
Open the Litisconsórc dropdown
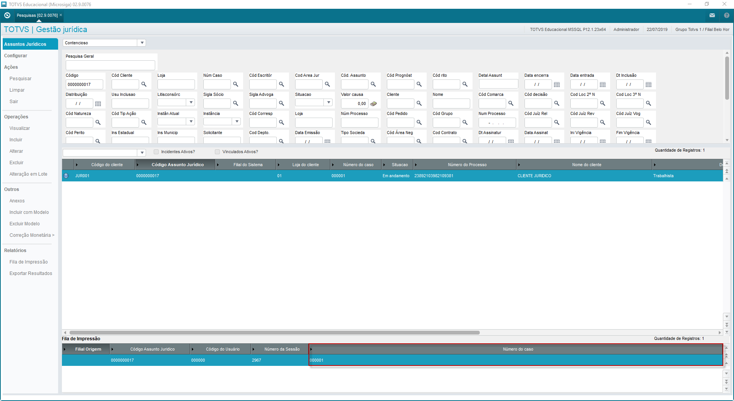191,102
